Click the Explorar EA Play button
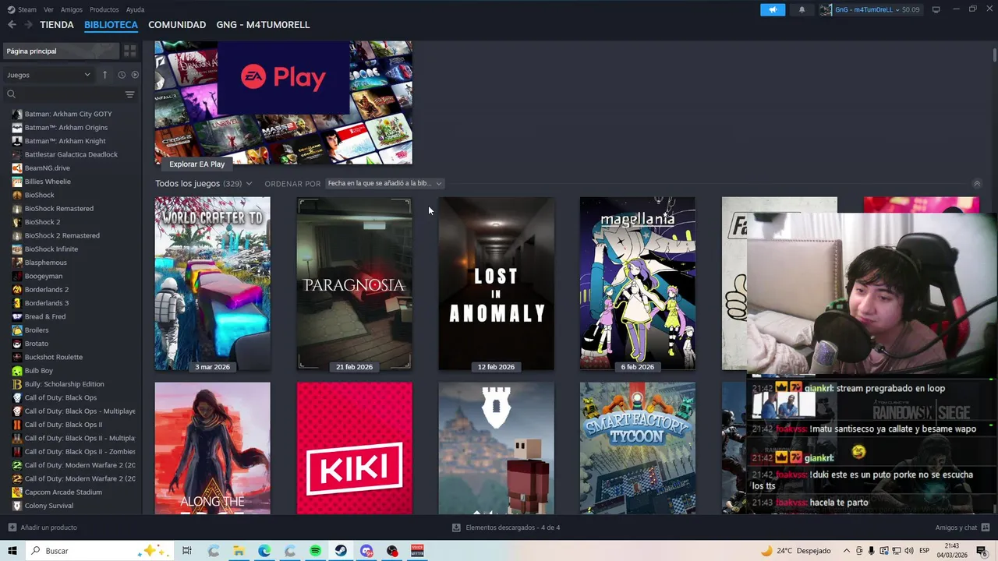Image resolution: width=998 pixels, height=561 pixels. [196, 164]
